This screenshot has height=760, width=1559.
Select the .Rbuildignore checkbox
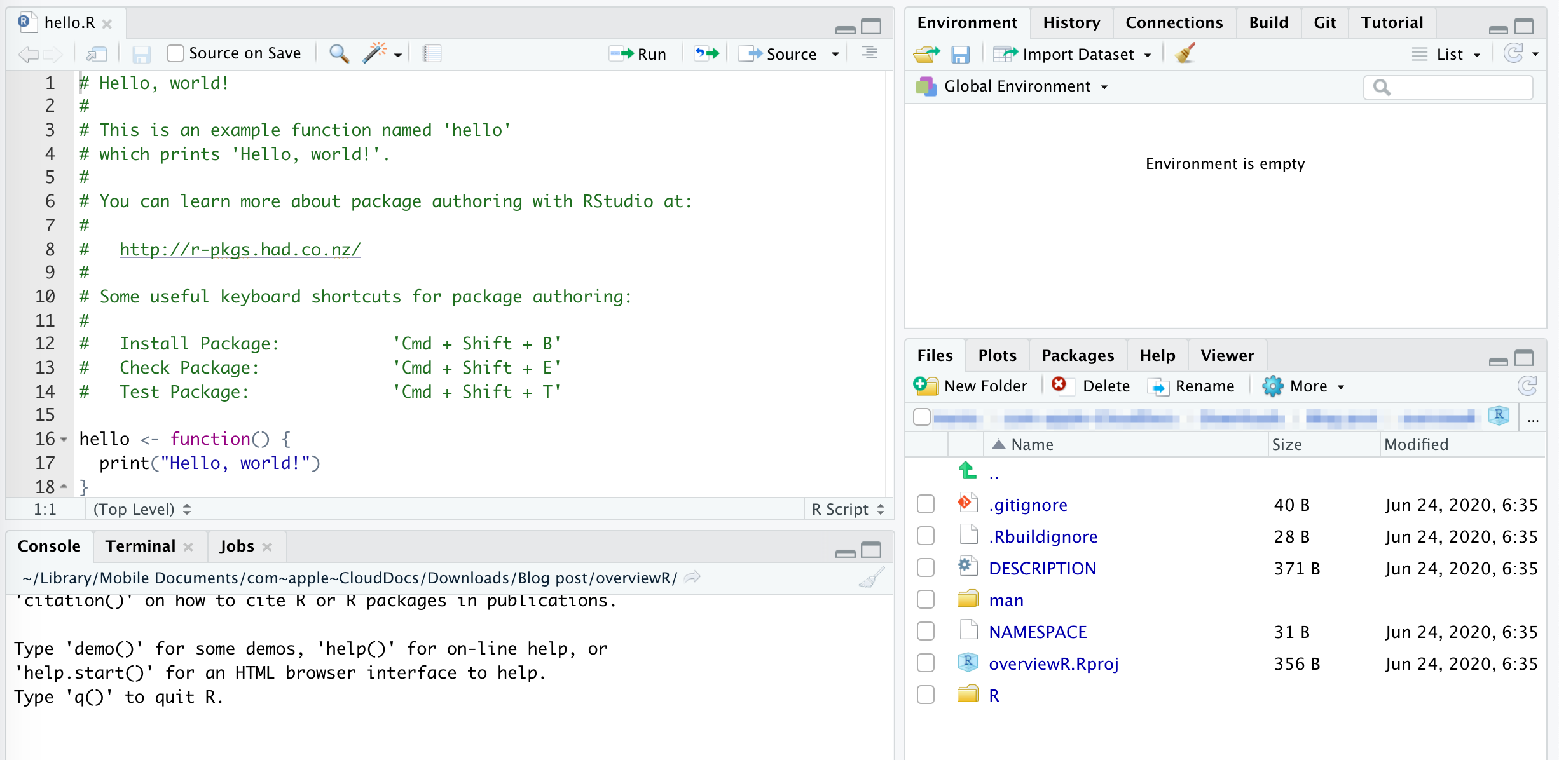click(x=926, y=536)
